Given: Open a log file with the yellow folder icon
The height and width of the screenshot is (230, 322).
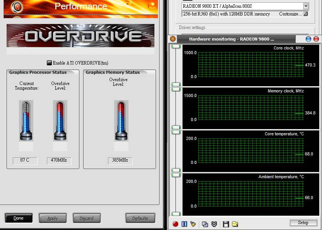Looking at the screenshot, I should pyautogui.click(x=235, y=224).
